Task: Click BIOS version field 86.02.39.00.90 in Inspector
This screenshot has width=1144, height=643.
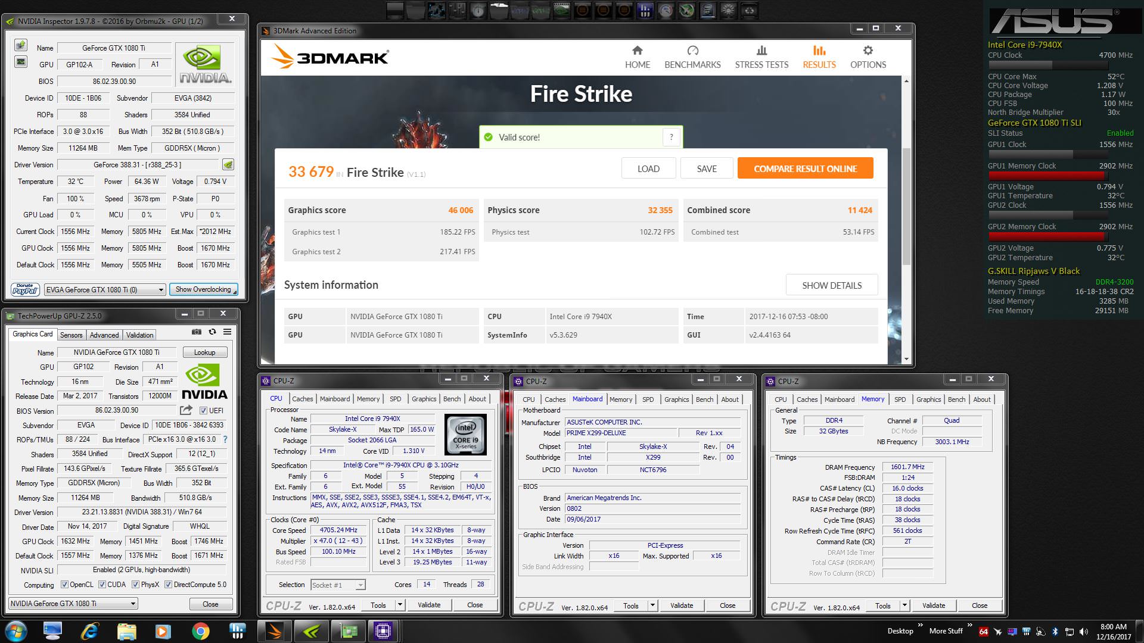Action: point(114,81)
